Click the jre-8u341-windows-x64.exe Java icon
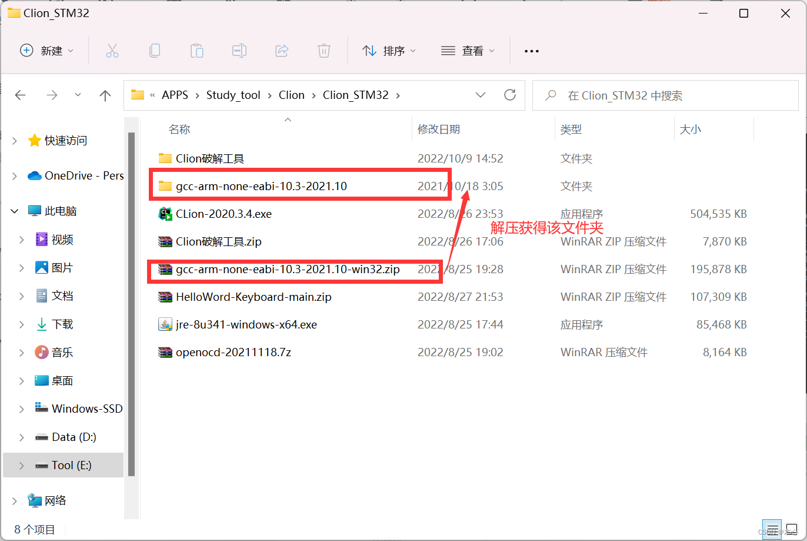The width and height of the screenshot is (807, 541). [x=165, y=324]
